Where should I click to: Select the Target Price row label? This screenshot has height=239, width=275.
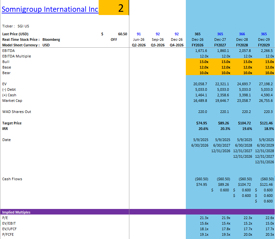[x=12, y=123]
